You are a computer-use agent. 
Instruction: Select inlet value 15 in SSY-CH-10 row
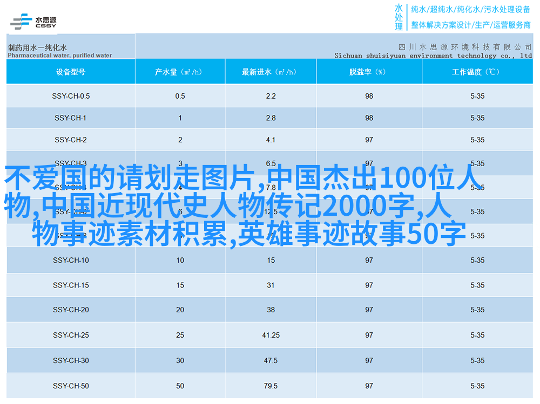click(271, 261)
